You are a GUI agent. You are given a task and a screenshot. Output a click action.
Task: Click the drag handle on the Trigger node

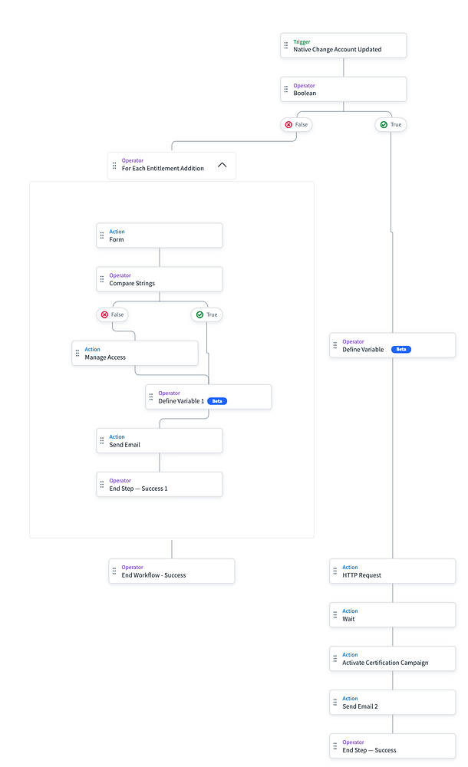pyautogui.click(x=287, y=45)
